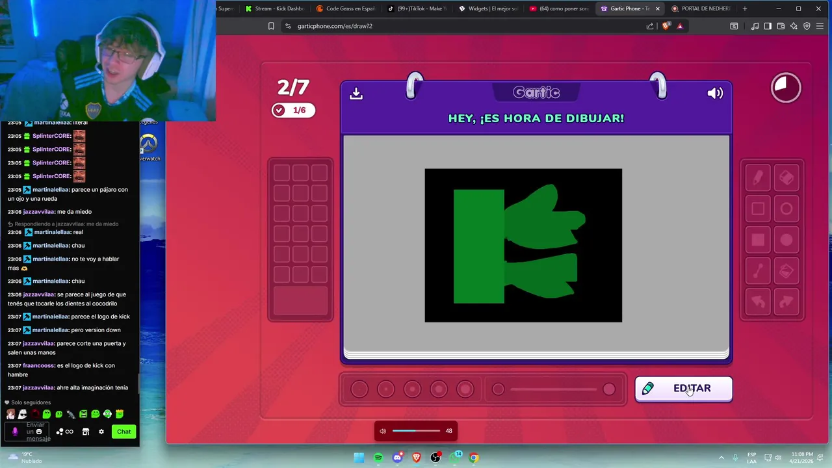Open WhatsApp from the taskbar
Viewport: 832px width, 468px height.
click(x=455, y=458)
